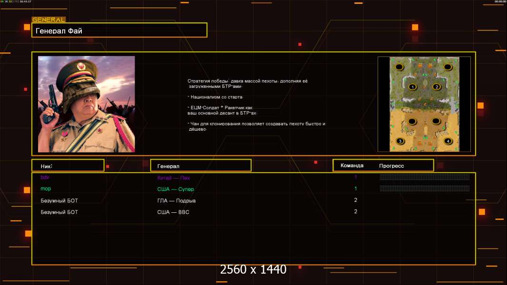Click bdv's loading progress bar
The image size is (507, 285).
click(x=425, y=177)
